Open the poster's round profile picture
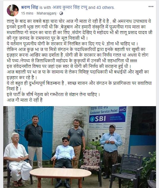159x188 pixels. pyautogui.click(x=13, y=10)
